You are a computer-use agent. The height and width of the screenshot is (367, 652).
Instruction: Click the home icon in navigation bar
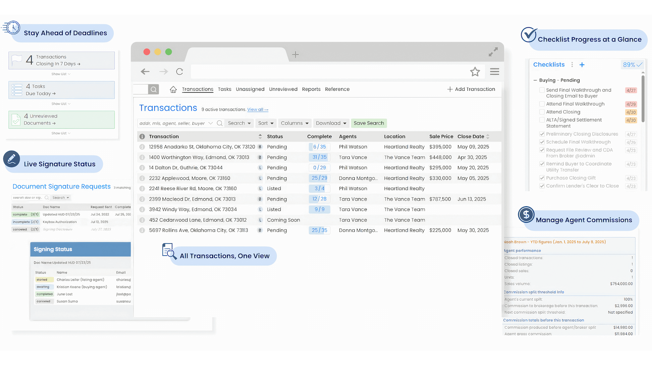(173, 89)
